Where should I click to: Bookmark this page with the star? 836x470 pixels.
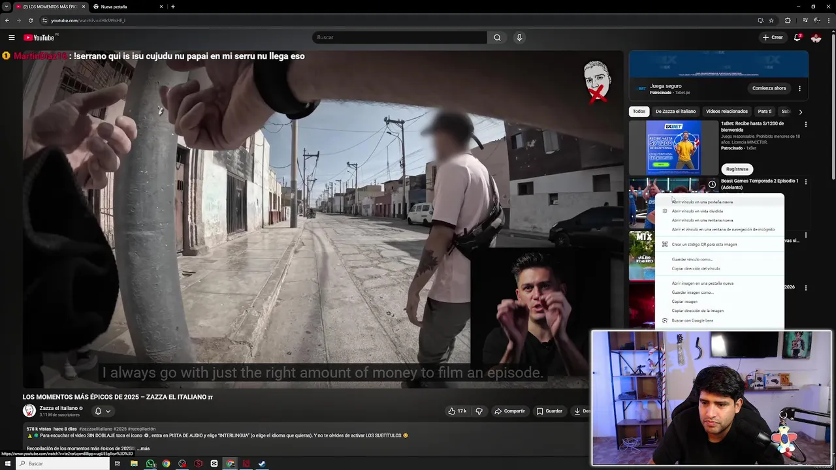click(x=771, y=20)
